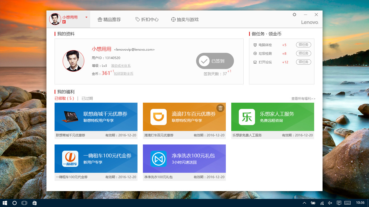Click 签到天数：37 text
This screenshot has width=369, height=207.
click(215, 74)
